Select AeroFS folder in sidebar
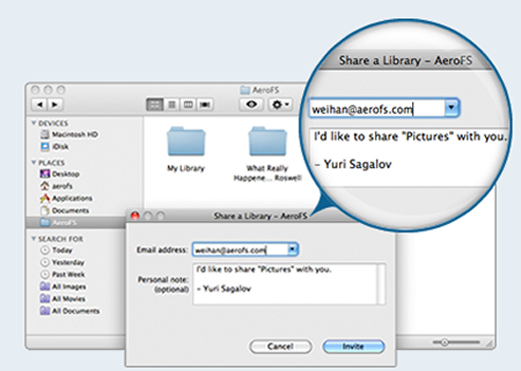The height and width of the screenshot is (371, 521). tap(76, 222)
